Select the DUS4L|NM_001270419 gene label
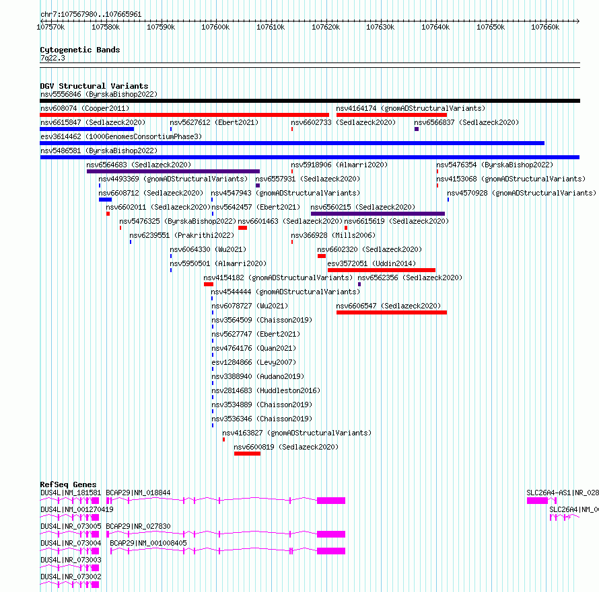The height and width of the screenshot is (592, 599). coord(77,509)
